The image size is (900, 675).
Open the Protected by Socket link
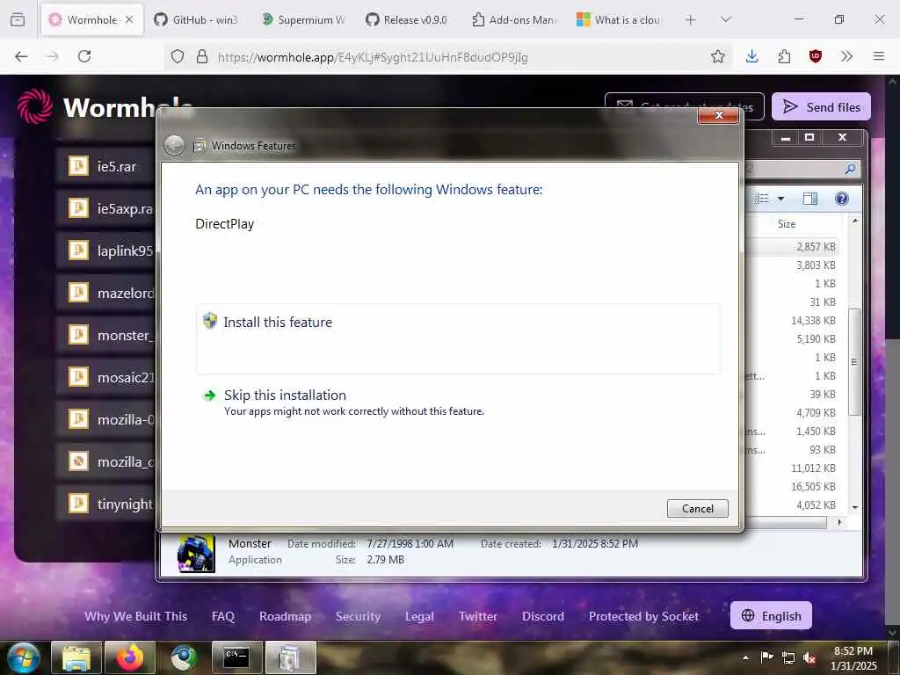(643, 616)
